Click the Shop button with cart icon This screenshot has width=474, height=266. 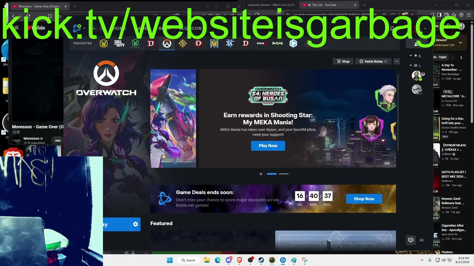click(343, 61)
